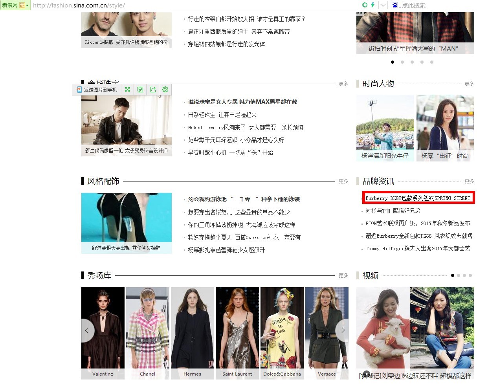Open 更多 beside the 时尚人物 heading
Image resolution: width=477 pixels, height=385 pixels.
(469, 84)
